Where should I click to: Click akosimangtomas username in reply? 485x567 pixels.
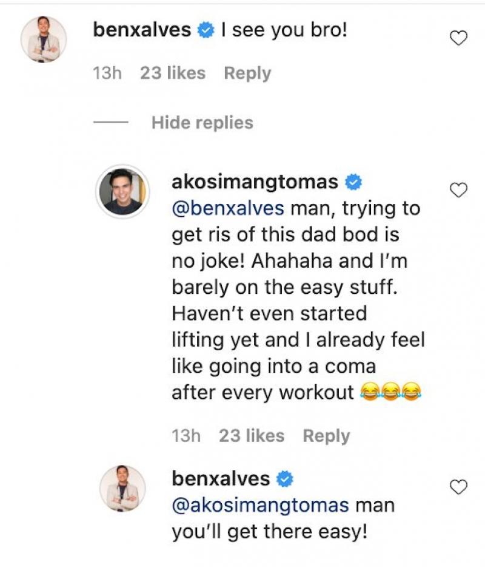[x=255, y=182]
